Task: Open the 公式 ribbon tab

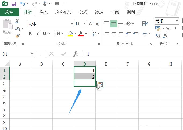Action: click(83, 12)
